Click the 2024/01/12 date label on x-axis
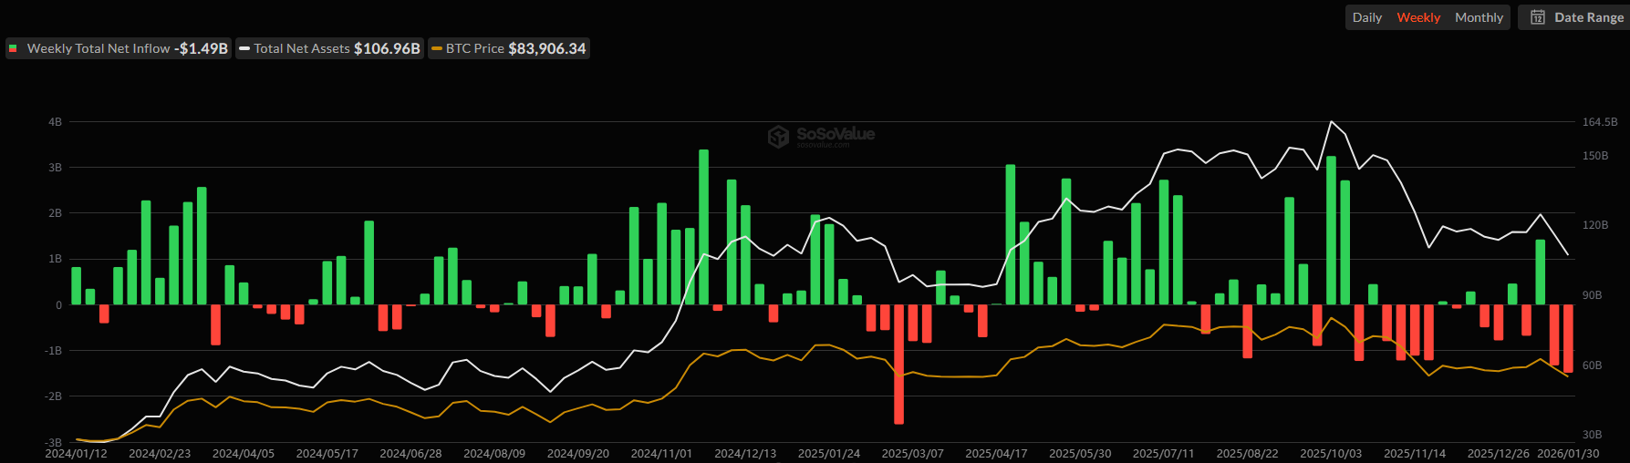Viewport: 1630px width, 463px height. [76, 453]
